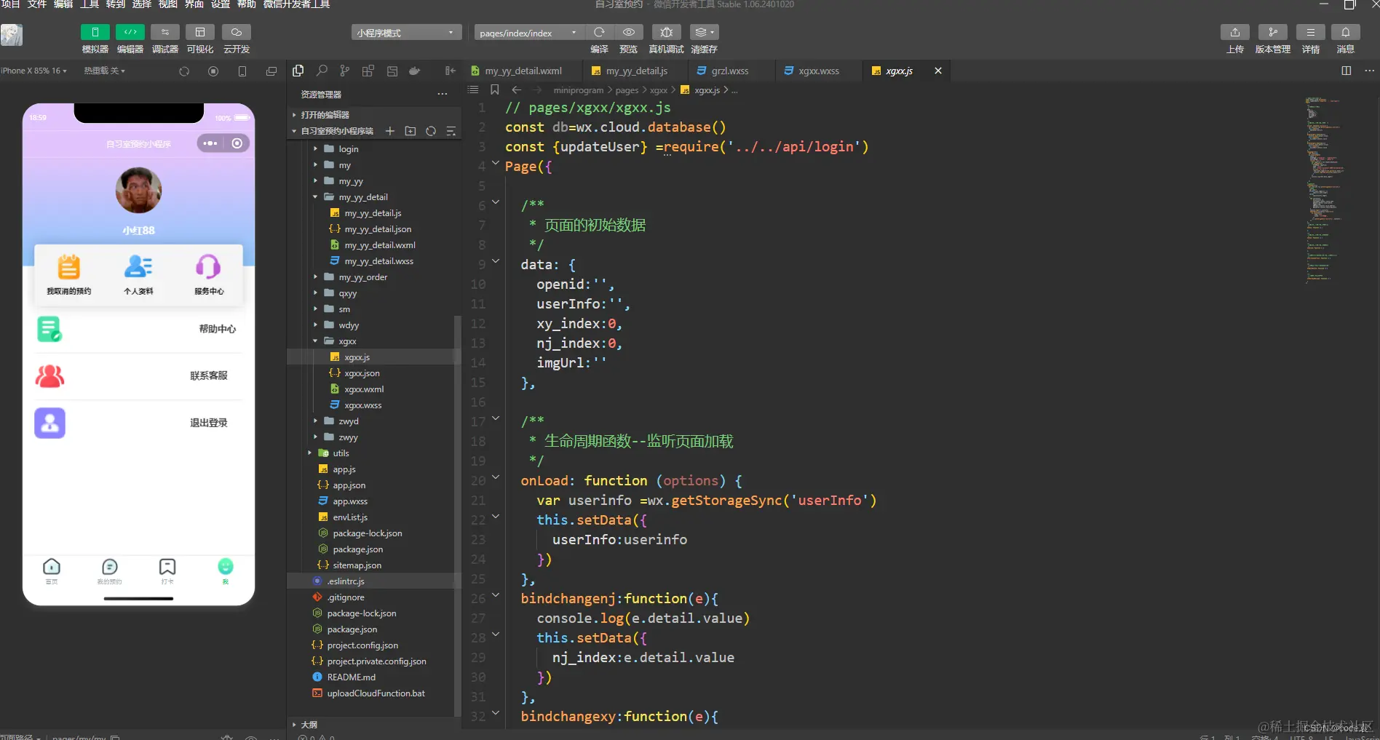Open the pages/index/index compile mode dropdown

529,33
